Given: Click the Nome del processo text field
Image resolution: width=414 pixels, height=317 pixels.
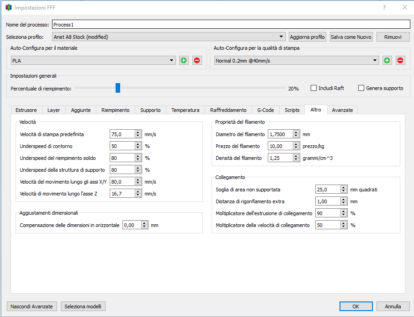Looking at the screenshot, I should [x=231, y=25].
